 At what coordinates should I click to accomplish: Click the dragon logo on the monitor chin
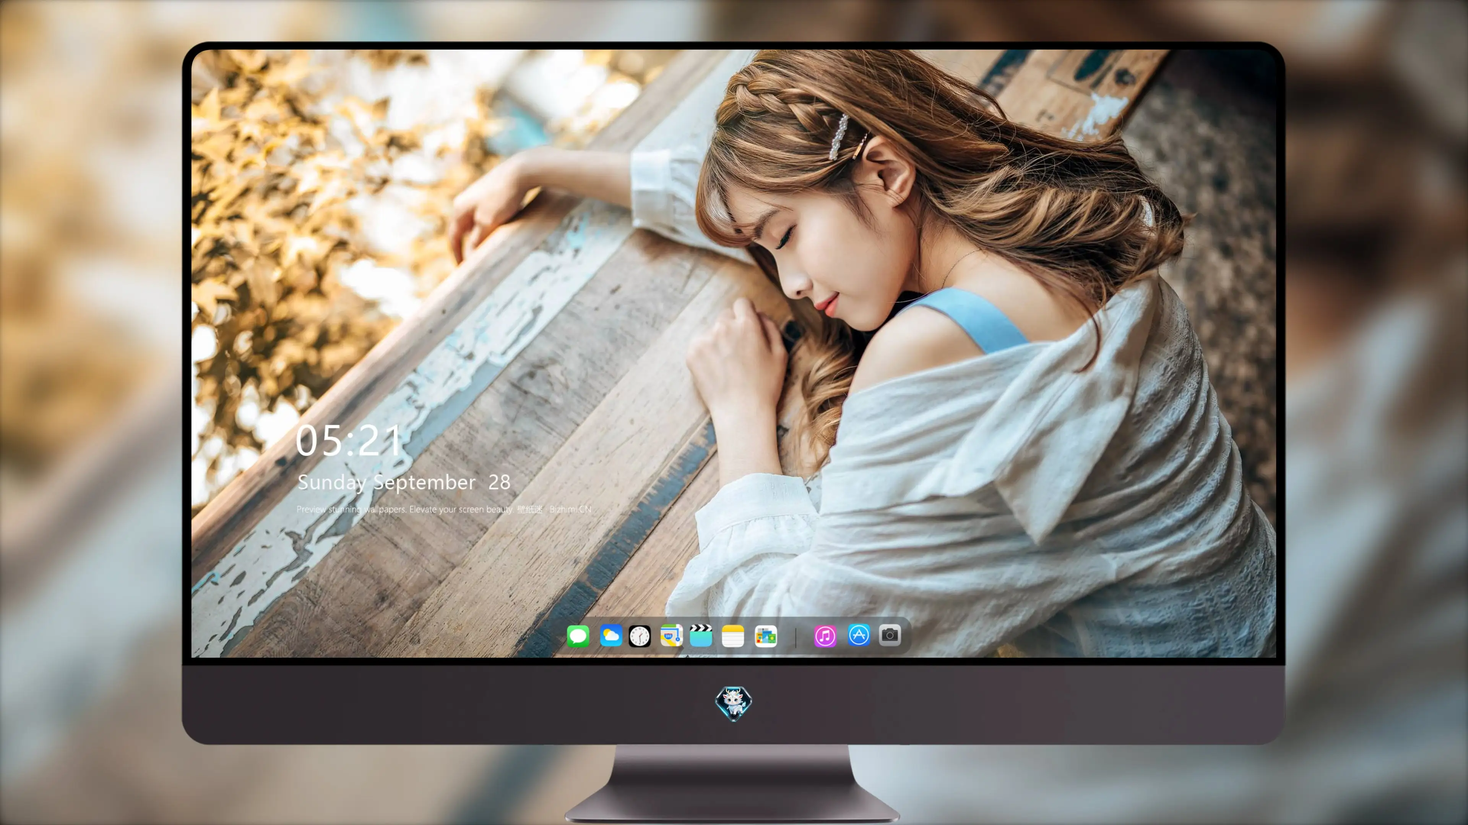(734, 704)
